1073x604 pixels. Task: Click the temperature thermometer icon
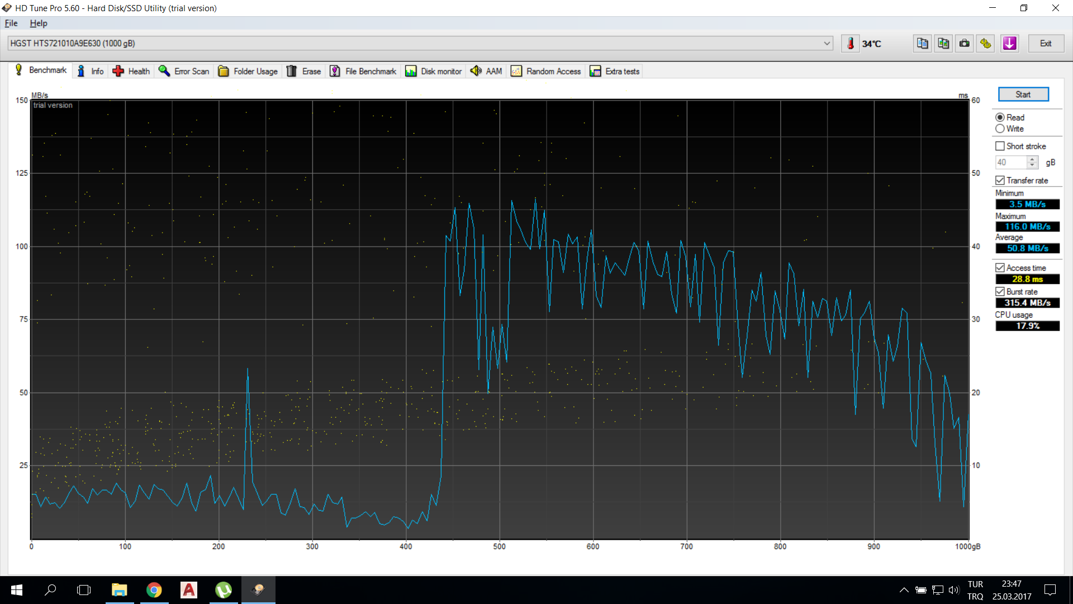click(x=850, y=44)
